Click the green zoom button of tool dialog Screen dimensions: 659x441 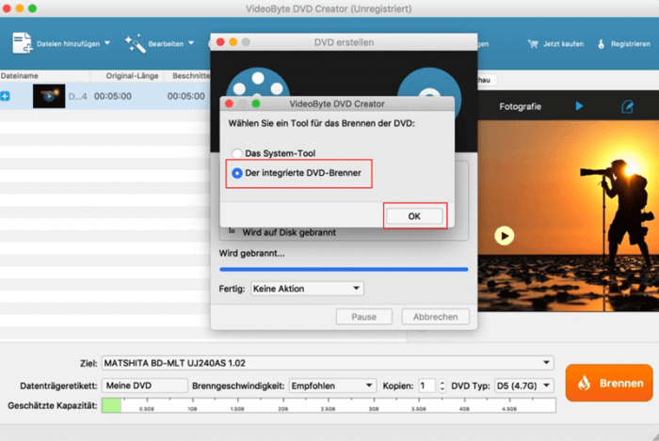coord(255,103)
